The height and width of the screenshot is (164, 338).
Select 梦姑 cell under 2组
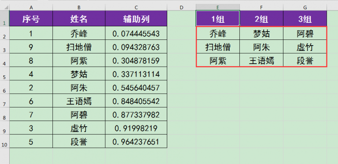click(261, 33)
